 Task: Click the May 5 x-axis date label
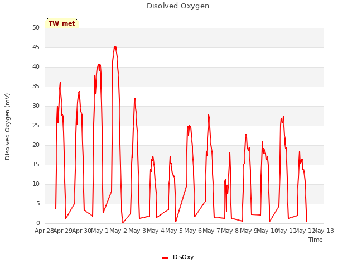pos(174,231)
